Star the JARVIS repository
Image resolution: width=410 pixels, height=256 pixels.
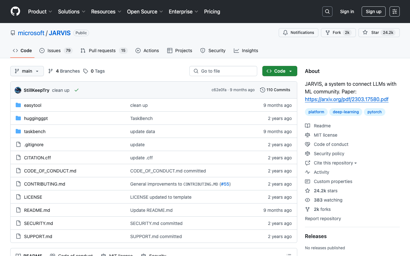[x=379, y=33]
